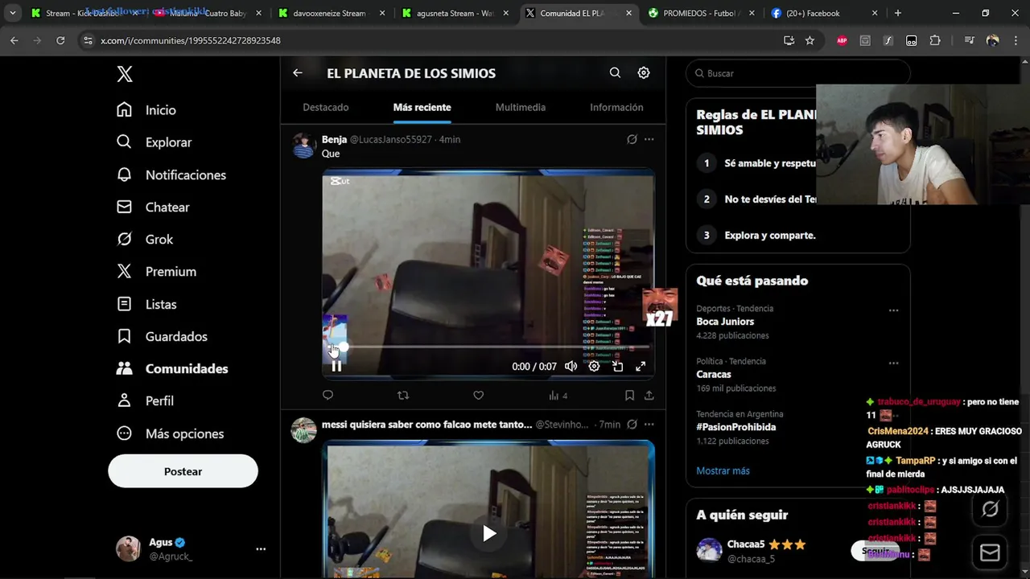The image size is (1030, 579).
Task: Open Inicio in the sidebar
Action: (146, 110)
